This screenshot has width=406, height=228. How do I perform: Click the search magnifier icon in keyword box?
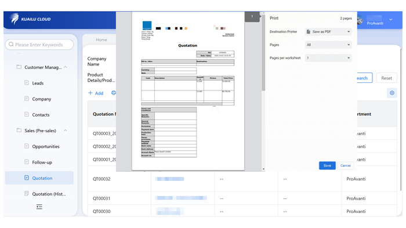[x=11, y=44]
